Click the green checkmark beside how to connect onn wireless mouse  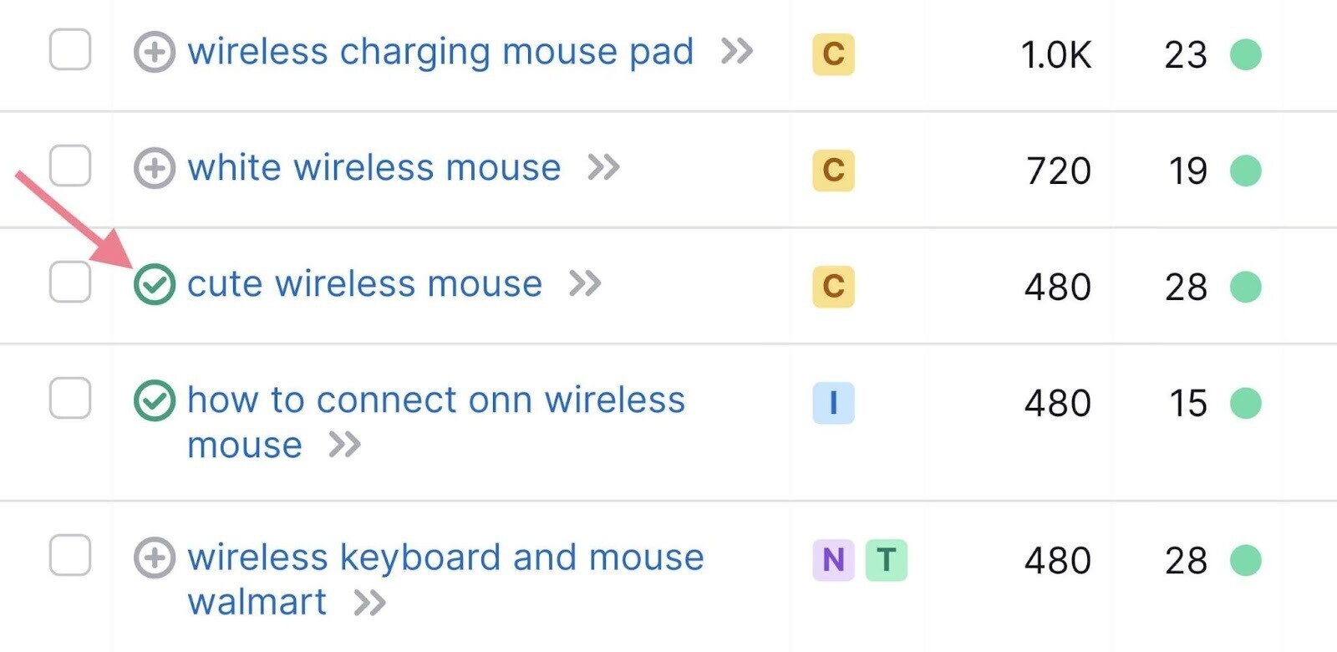point(155,401)
